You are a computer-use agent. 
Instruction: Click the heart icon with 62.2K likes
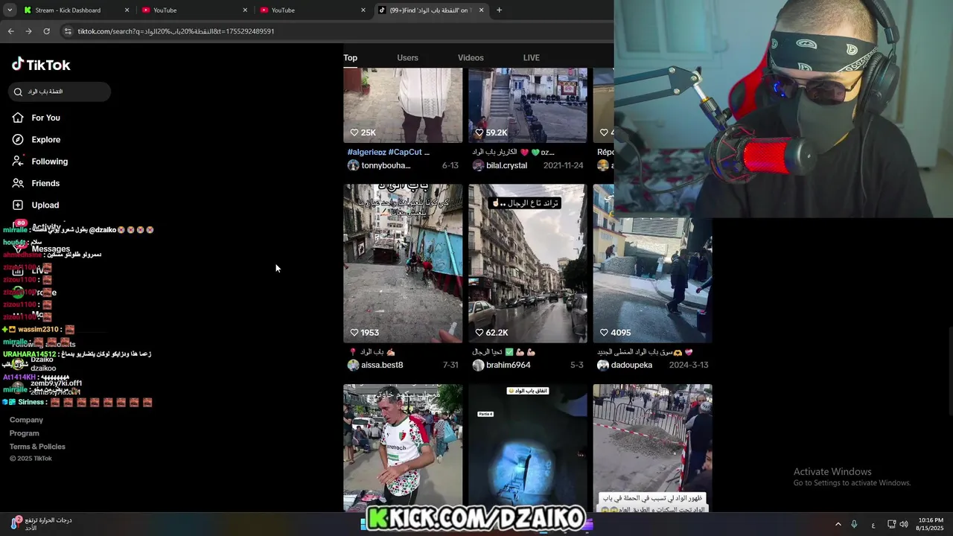point(479,333)
